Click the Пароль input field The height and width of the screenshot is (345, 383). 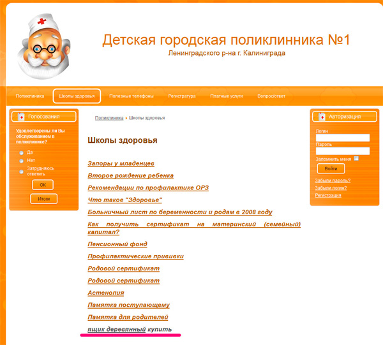(342, 151)
